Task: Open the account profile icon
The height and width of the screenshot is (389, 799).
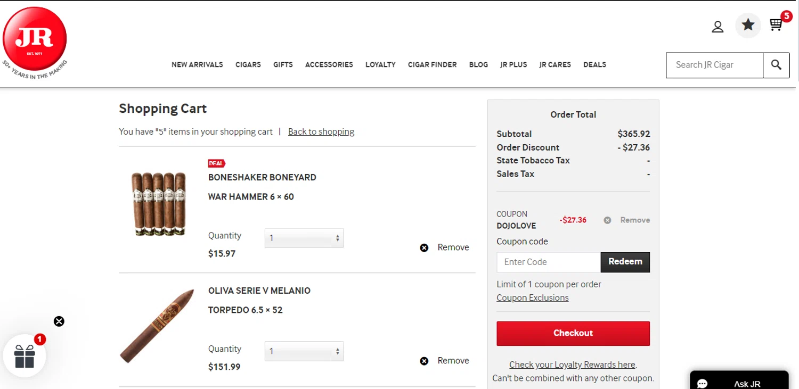Action: pyautogui.click(x=718, y=27)
